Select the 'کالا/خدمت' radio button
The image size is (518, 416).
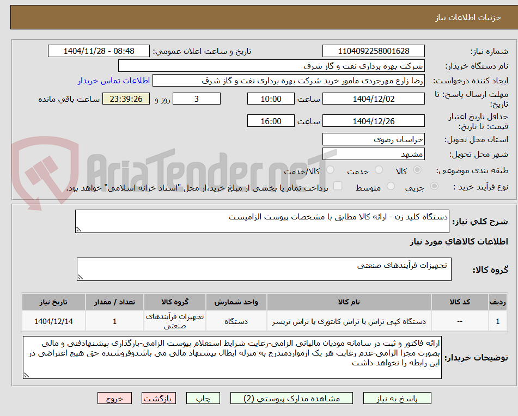click(330, 170)
